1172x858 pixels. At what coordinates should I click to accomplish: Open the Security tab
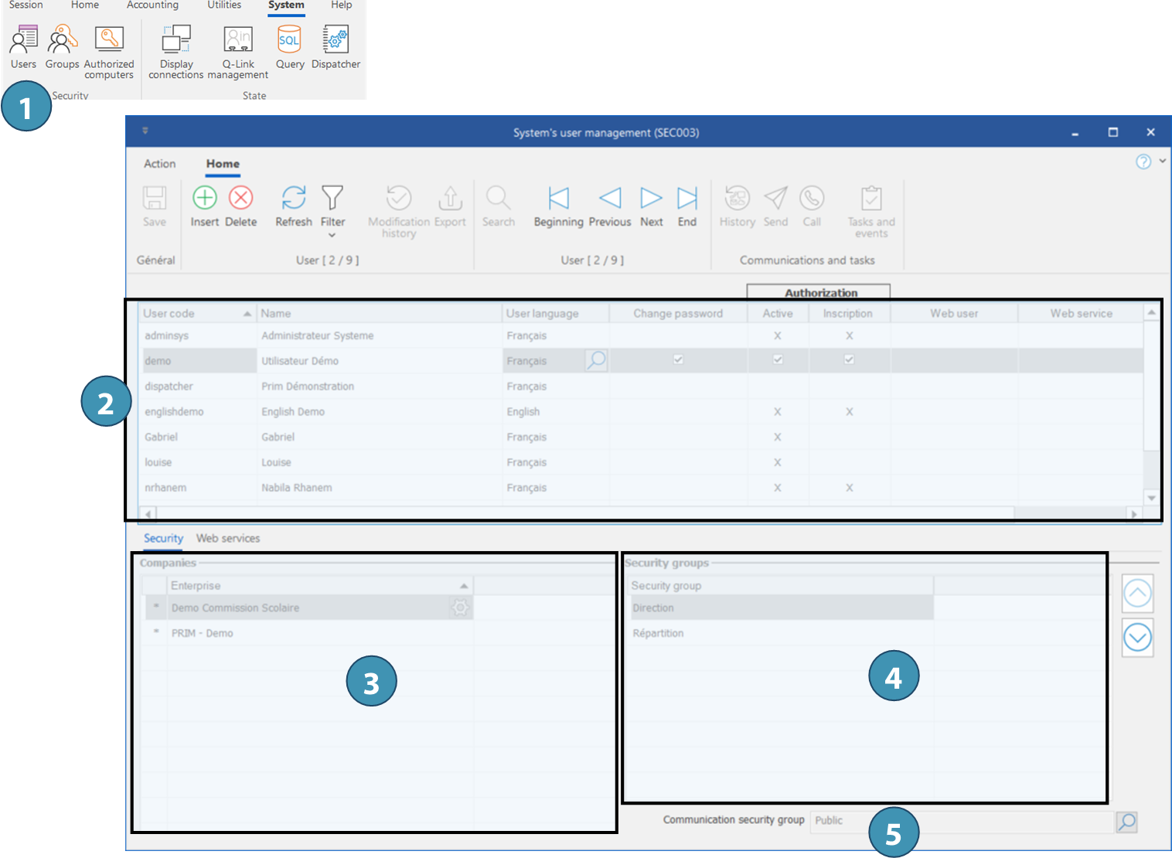(x=163, y=538)
